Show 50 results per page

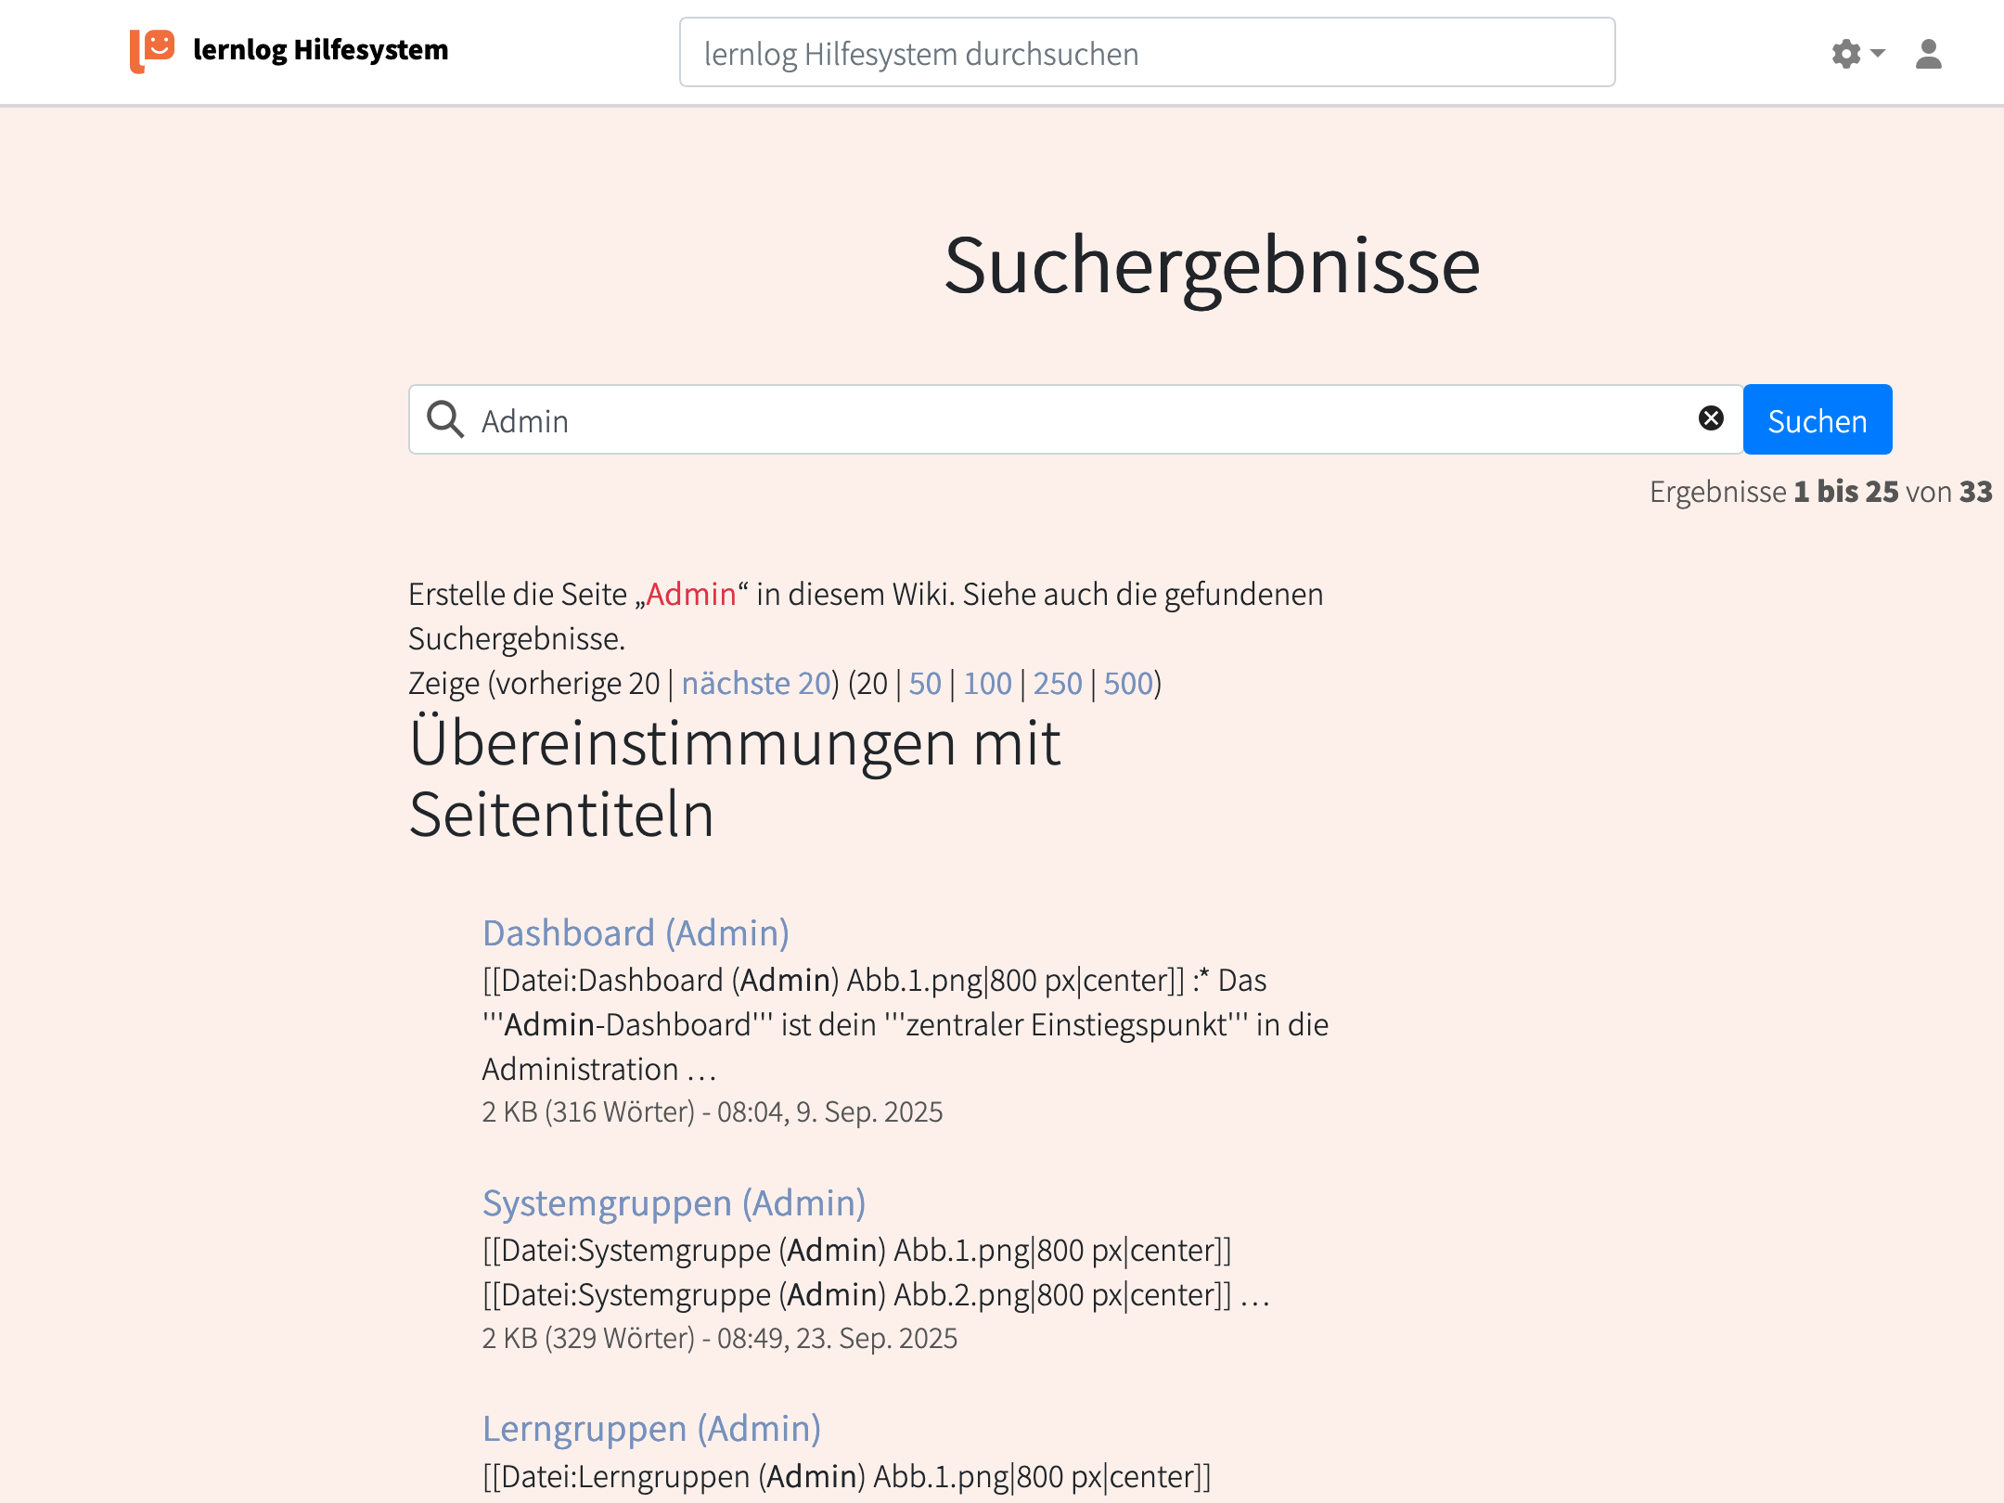925,683
